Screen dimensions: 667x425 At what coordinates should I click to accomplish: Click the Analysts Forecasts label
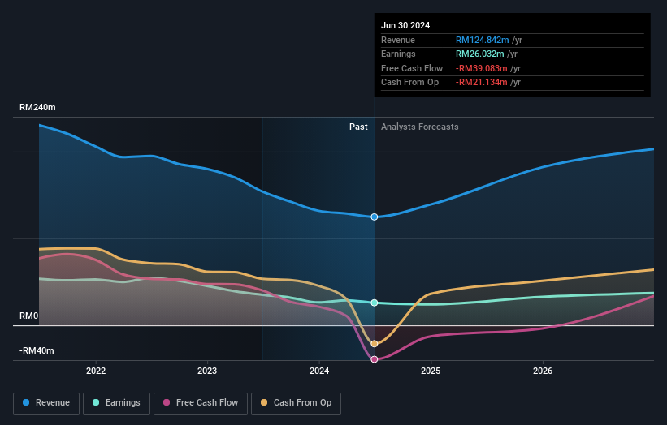coord(419,127)
